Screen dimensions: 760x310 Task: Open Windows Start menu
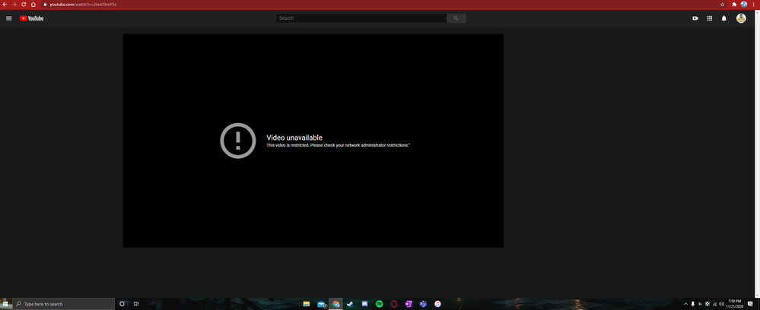coord(5,304)
